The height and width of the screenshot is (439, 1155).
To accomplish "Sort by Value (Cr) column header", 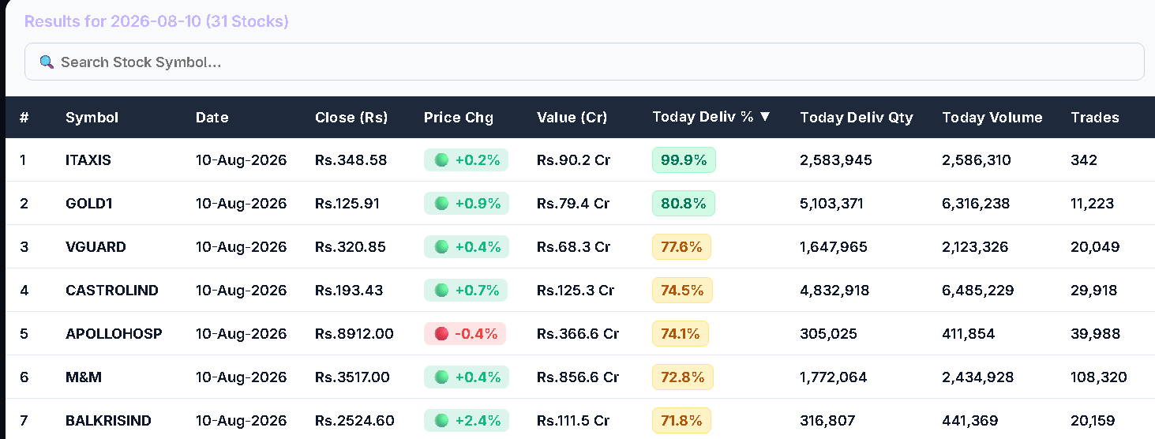I will (572, 118).
